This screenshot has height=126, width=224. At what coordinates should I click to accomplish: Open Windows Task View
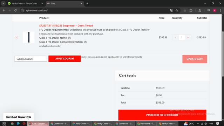tap(4, 124)
